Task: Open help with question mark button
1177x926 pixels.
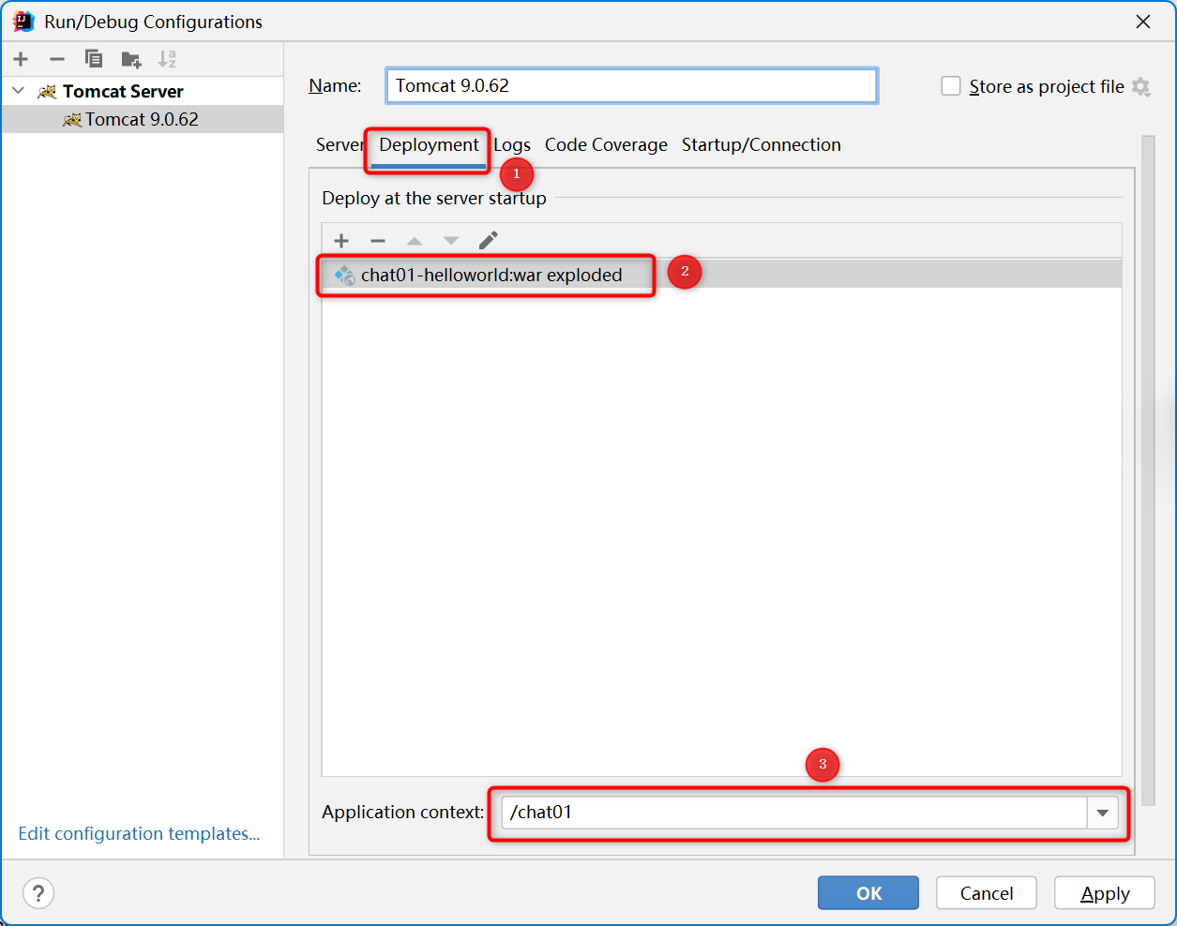Action: [x=38, y=892]
